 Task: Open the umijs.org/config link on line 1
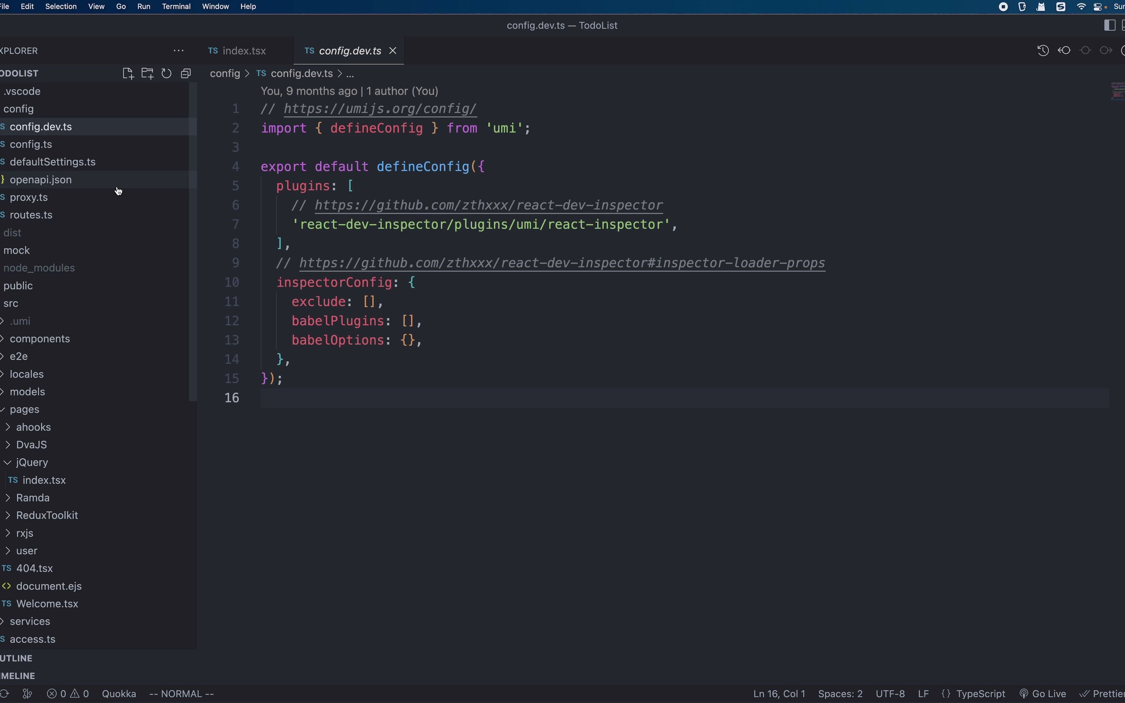[380, 109]
